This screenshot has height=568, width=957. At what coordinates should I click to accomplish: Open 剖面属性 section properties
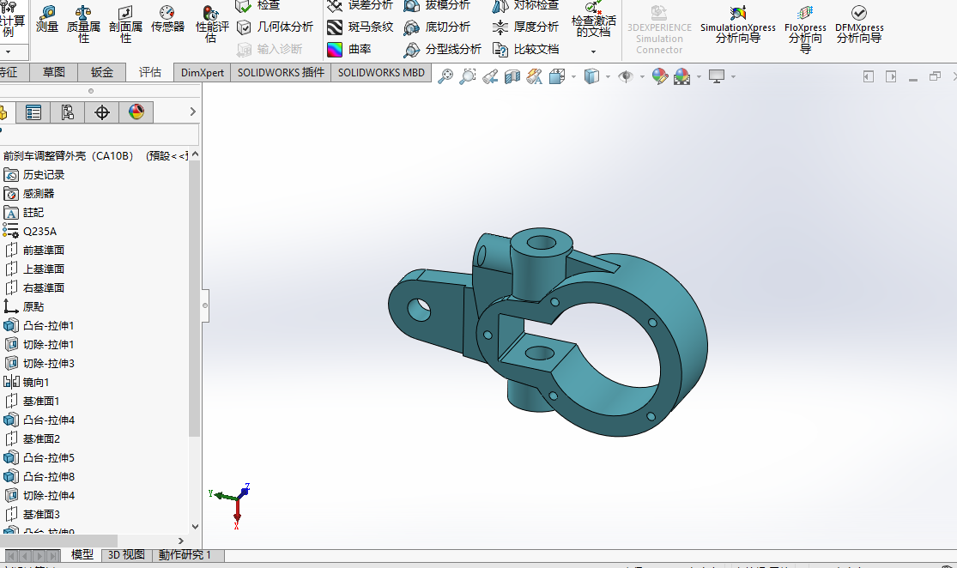(x=125, y=24)
